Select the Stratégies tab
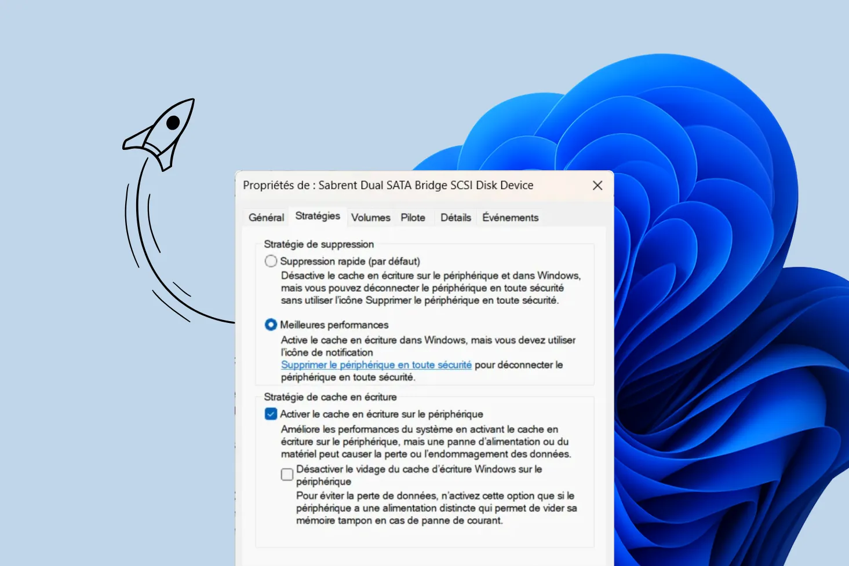 click(318, 216)
